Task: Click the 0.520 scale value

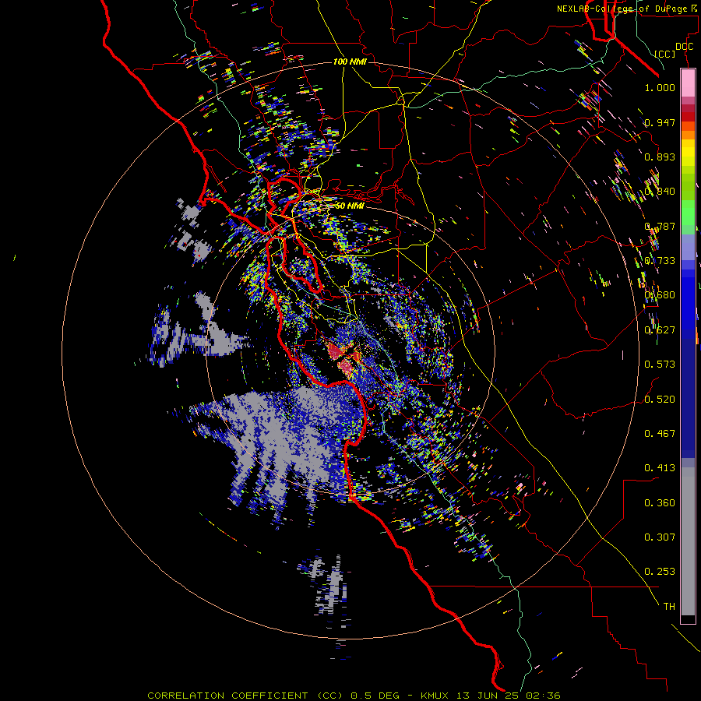Action: pos(660,399)
